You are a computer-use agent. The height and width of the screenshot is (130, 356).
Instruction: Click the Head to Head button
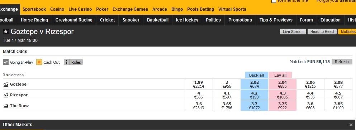point(322,32)
